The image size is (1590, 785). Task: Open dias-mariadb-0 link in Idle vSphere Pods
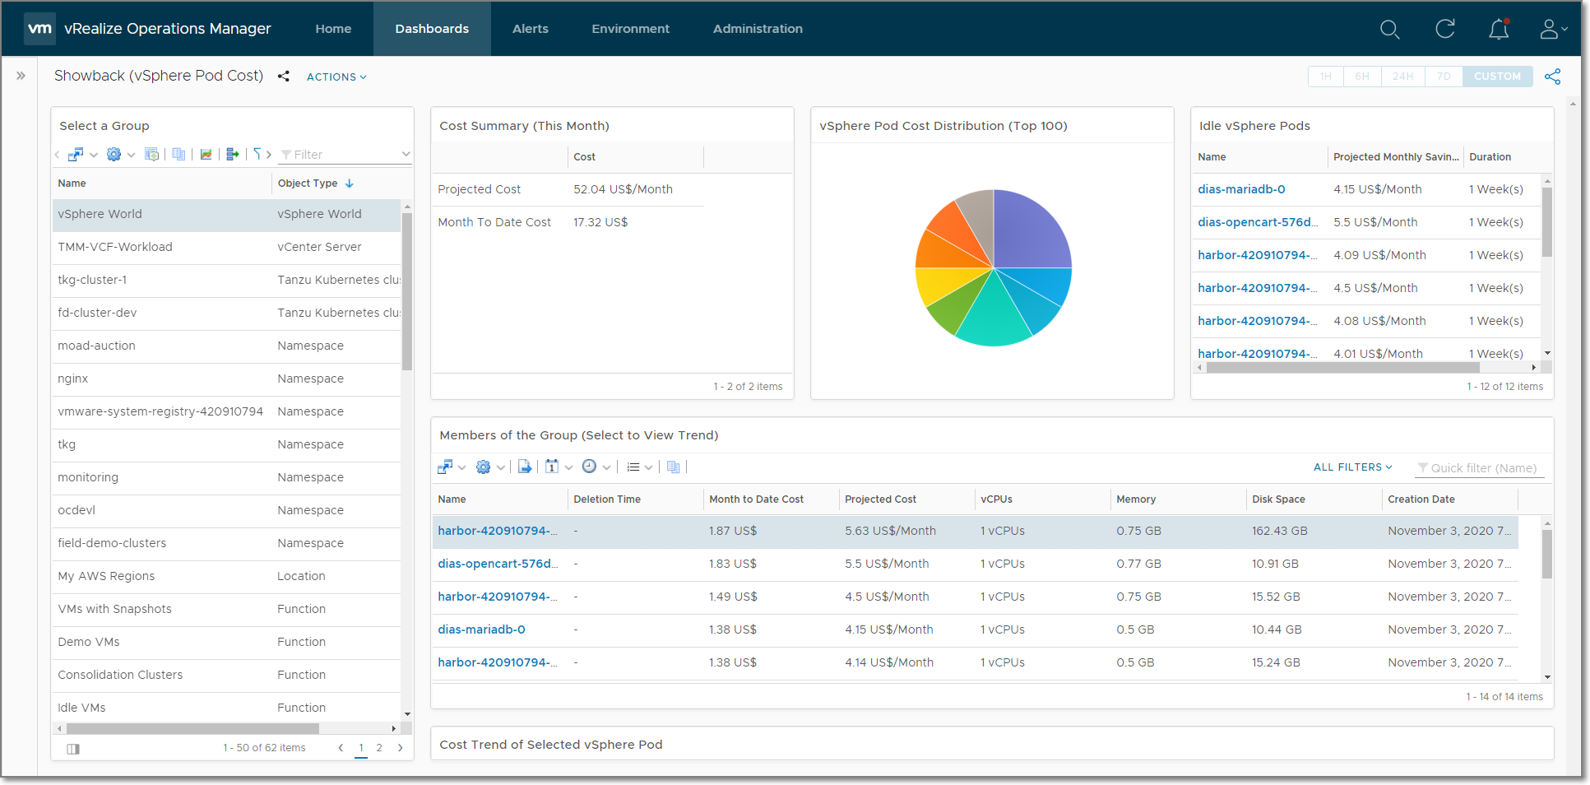pyautogui.click(x=1241, y=189)
